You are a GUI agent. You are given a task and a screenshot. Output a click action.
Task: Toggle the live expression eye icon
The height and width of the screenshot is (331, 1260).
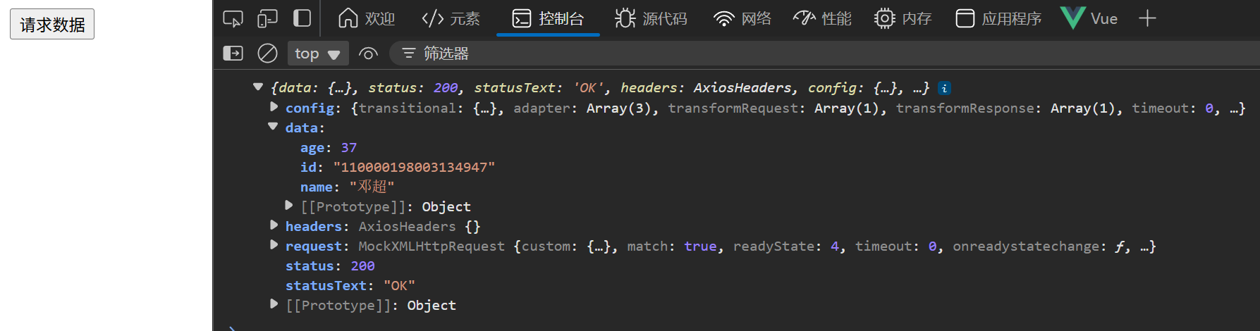point(368,54)
